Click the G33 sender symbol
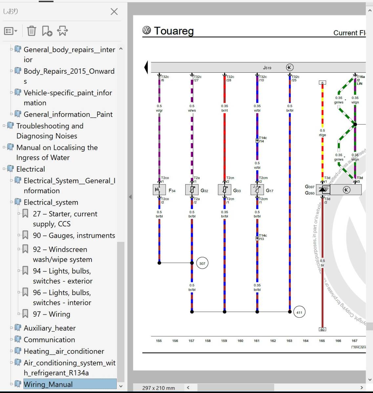Image resolution: width=373 pixels, height=393 pixels. [x=225, y=190]
